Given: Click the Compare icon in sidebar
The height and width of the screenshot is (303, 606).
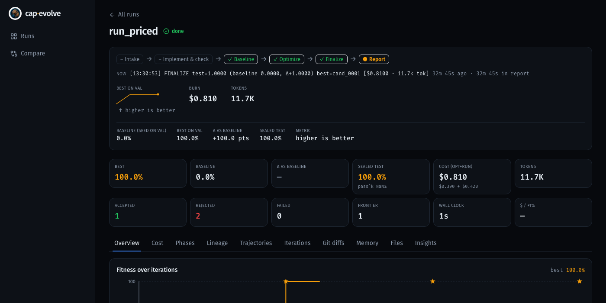Looking at the screenshot, I should (x=14, y=54).
